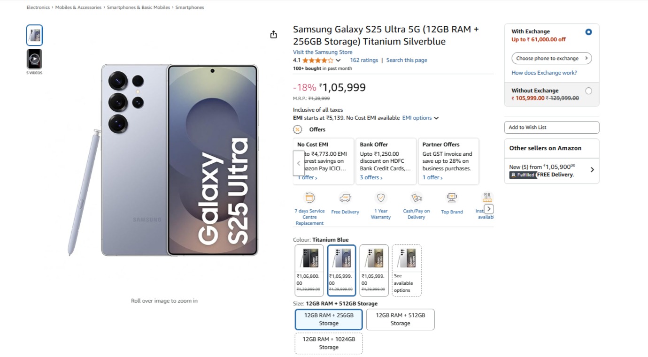The height and width of the screenshot is (357, 648).
Task: Select the first colour swatch at ₹1,06,800
Action: pyautogui.click(x=309, y=270)
